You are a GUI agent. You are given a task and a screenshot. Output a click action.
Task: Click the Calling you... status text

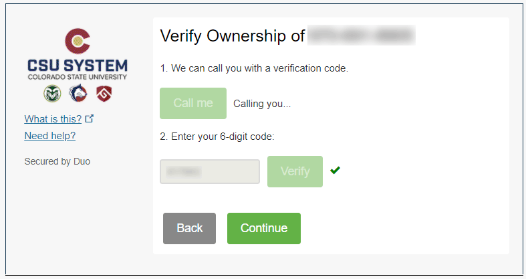262,104
